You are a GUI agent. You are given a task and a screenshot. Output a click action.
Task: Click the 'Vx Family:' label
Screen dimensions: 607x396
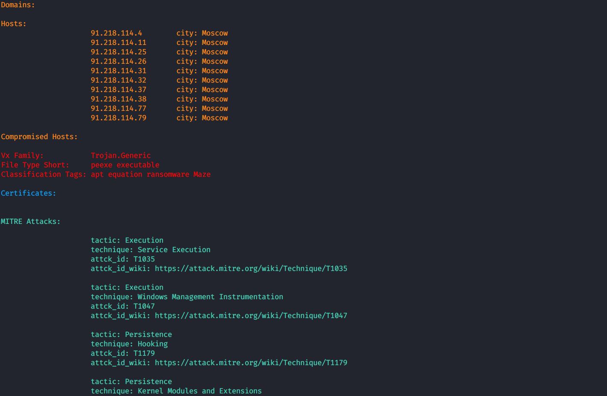tap(22, 156)
